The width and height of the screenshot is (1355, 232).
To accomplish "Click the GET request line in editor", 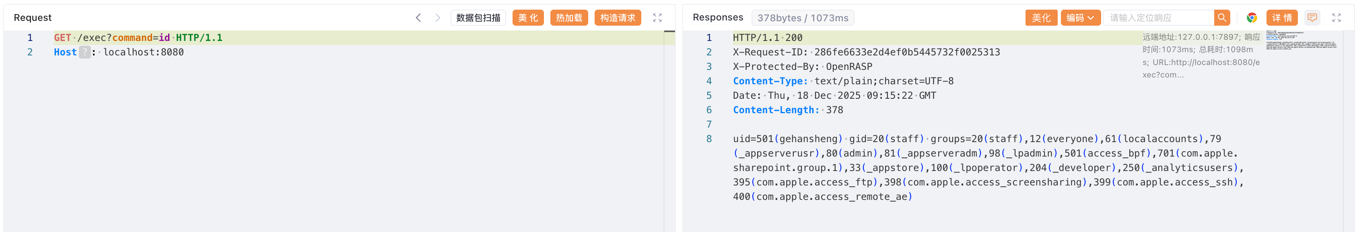I will click(138, 38).
